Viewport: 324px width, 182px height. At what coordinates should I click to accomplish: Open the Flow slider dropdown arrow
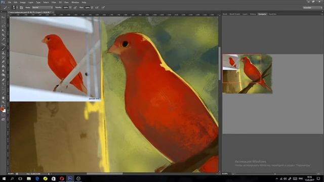point(92,8)
